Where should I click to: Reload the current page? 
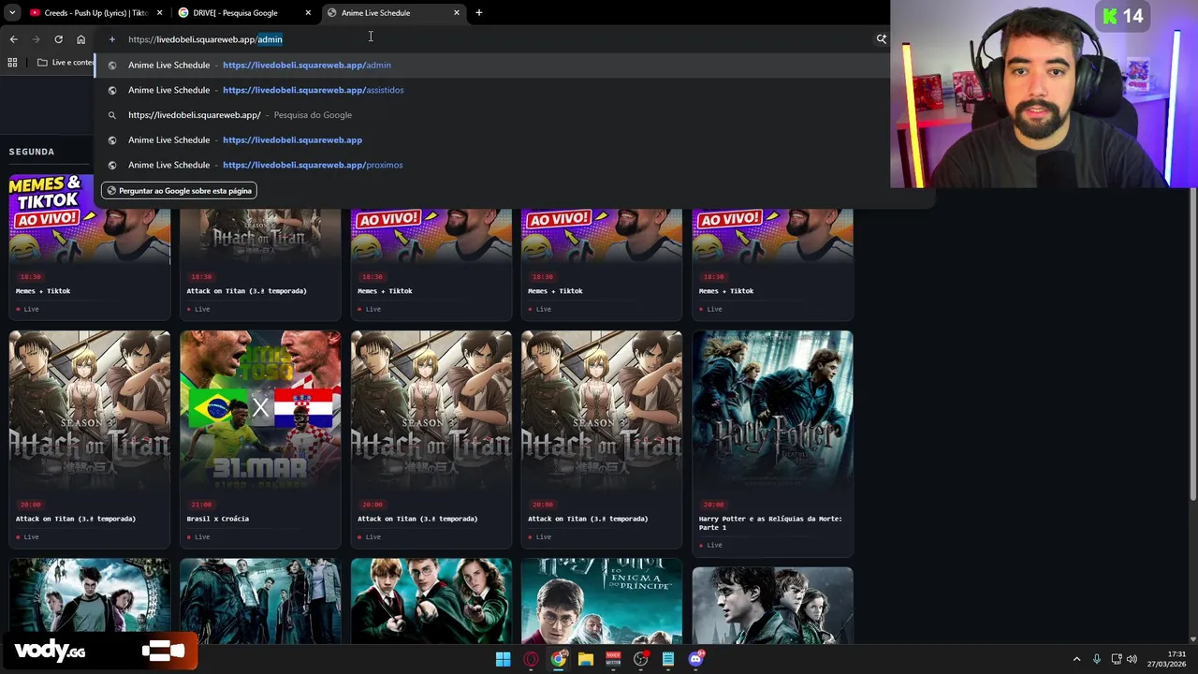click(58, 39)
